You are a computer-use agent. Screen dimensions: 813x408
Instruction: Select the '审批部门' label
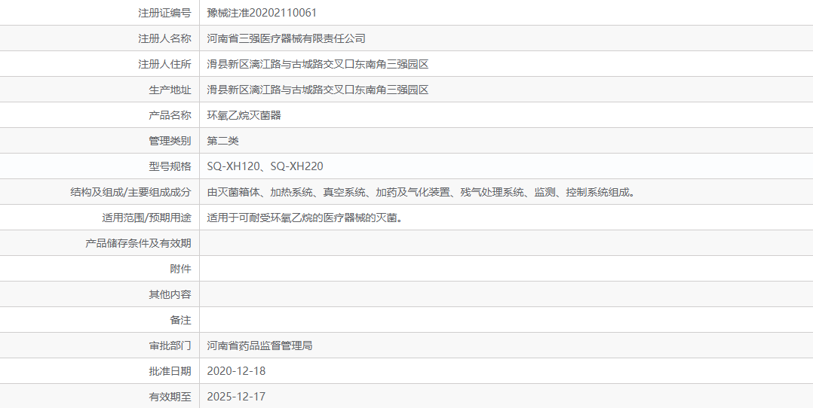coord(170,346)
